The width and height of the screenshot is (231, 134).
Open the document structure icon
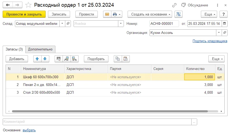(179, 14)
